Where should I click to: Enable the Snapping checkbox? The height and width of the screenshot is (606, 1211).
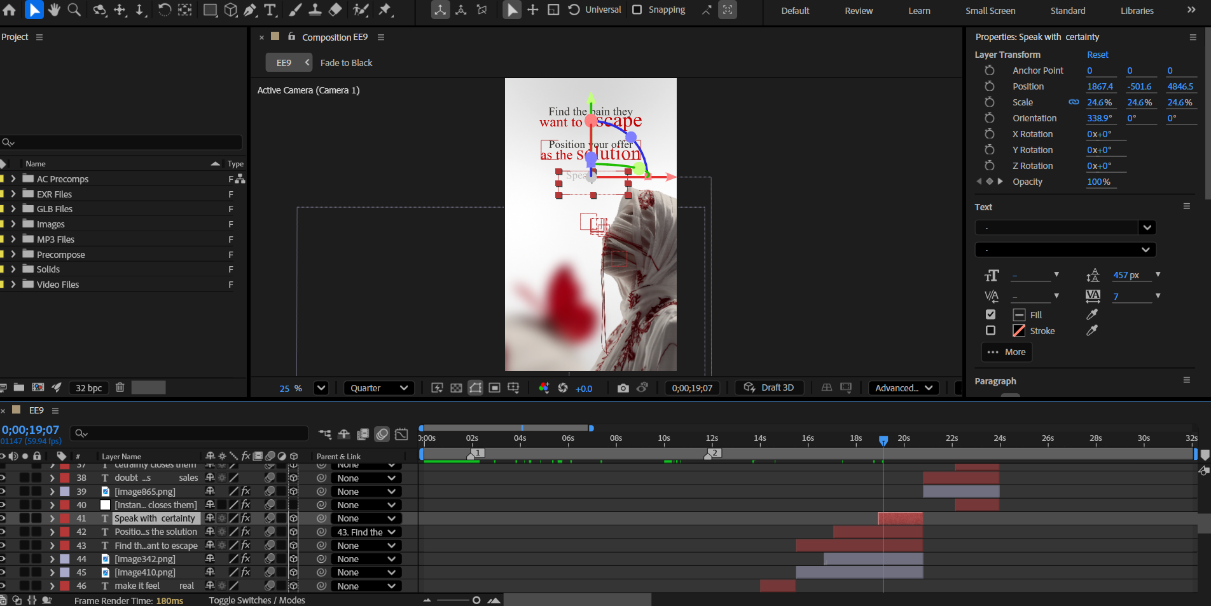point(637,10)
